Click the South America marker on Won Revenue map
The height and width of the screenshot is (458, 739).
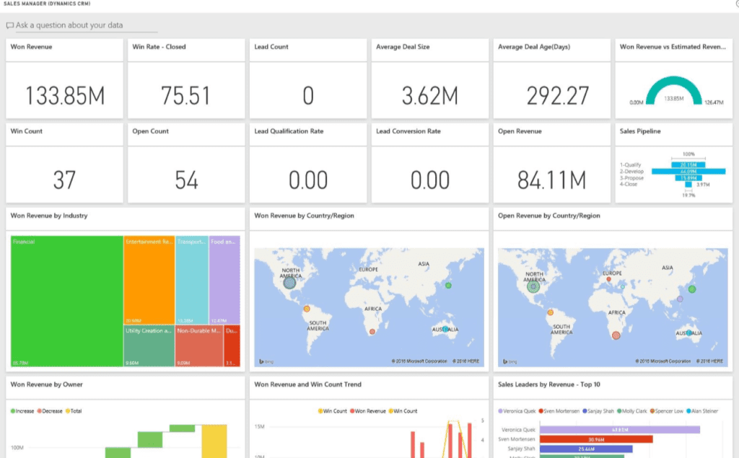coord(306,308)
